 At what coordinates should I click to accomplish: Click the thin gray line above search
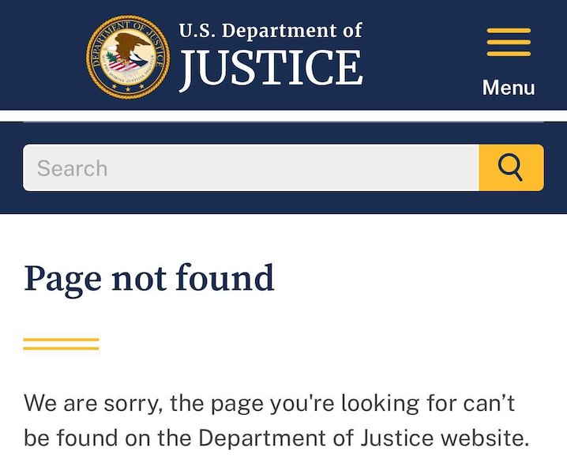pyautogui.click(x=283, y=122)
